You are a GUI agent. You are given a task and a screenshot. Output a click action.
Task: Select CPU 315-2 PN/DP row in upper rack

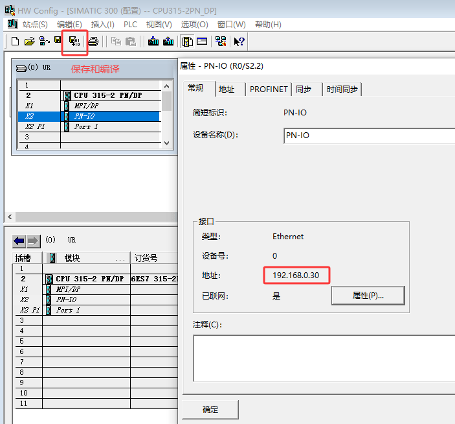[x=89, y=95]
